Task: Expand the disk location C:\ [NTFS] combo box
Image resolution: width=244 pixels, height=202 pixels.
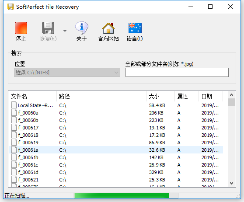Action: click(67, 73)
